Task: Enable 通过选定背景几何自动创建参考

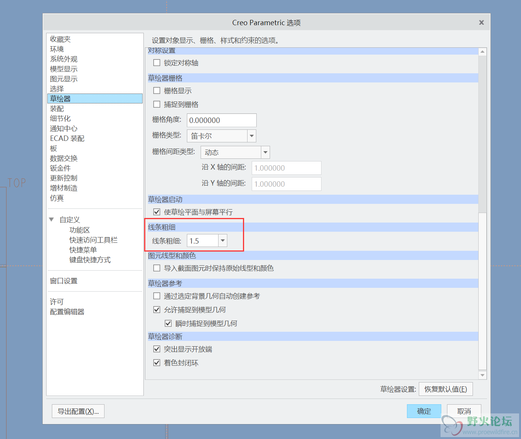Action: 156,296
